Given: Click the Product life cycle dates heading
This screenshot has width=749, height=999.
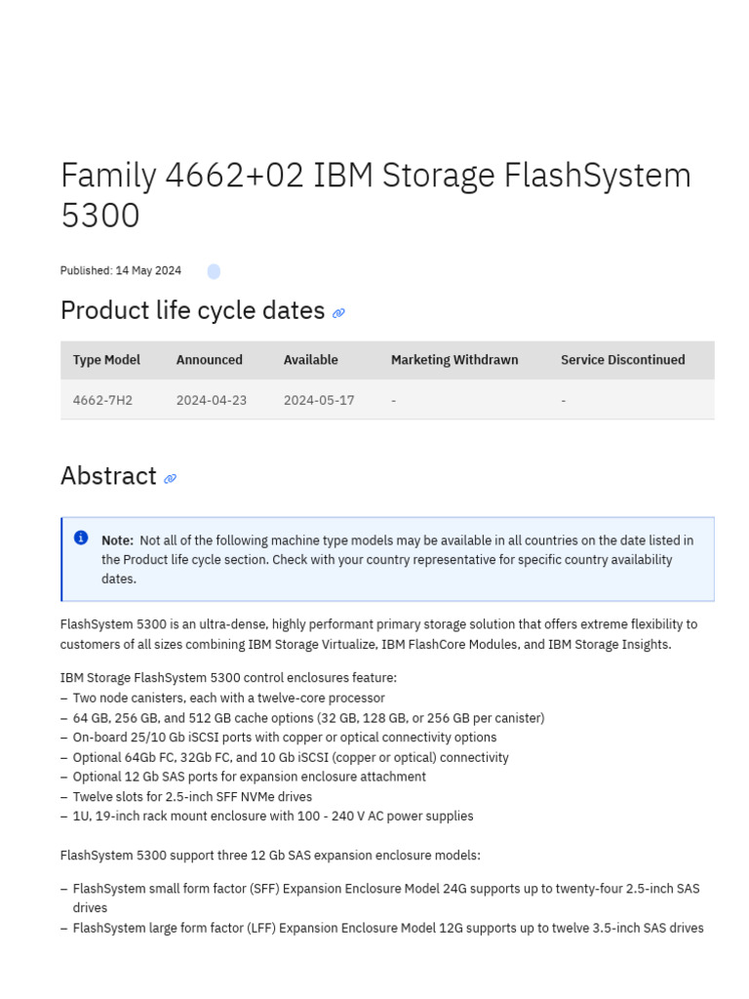Looking at the screenshot, I should click(x=192, y=310).
